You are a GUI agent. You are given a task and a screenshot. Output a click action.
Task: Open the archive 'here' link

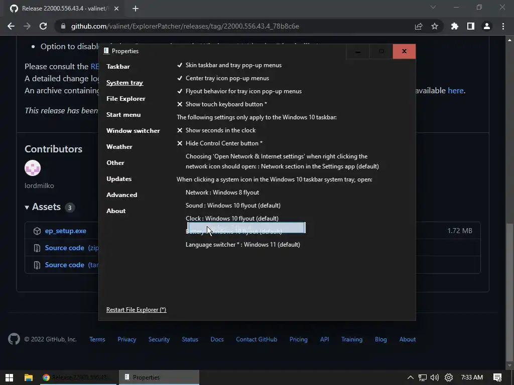[456, 90]
